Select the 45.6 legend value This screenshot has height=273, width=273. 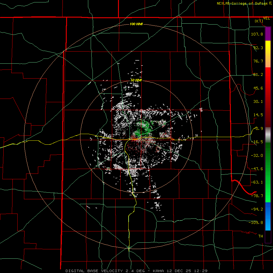258,88
